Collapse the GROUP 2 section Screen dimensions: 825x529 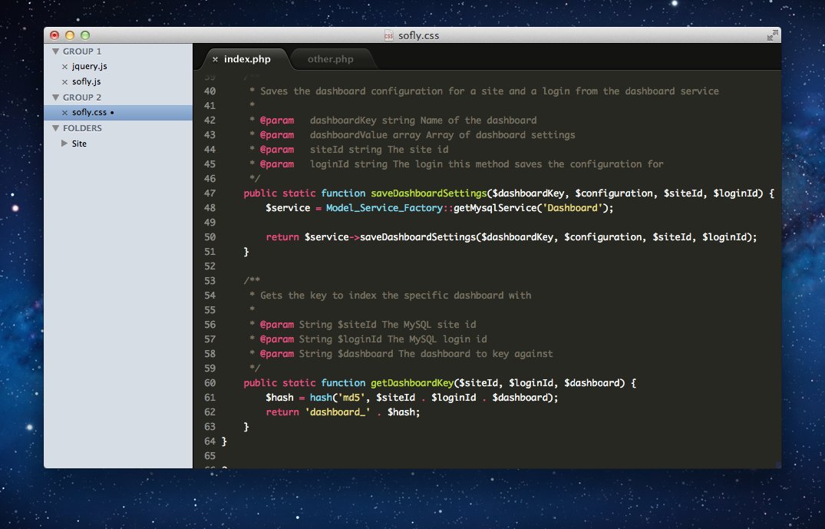(55, 98)
